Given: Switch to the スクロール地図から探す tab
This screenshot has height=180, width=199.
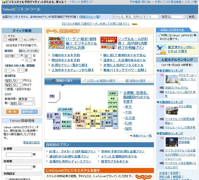Looking at the screenshot, I should click(99, 81).
